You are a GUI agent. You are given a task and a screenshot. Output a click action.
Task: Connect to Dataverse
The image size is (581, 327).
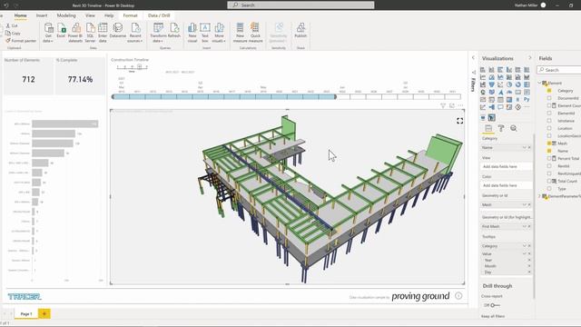118,30
